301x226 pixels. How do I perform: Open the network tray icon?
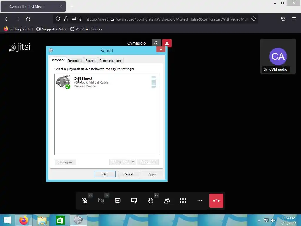pyautogui.click(x=266, y=220)
